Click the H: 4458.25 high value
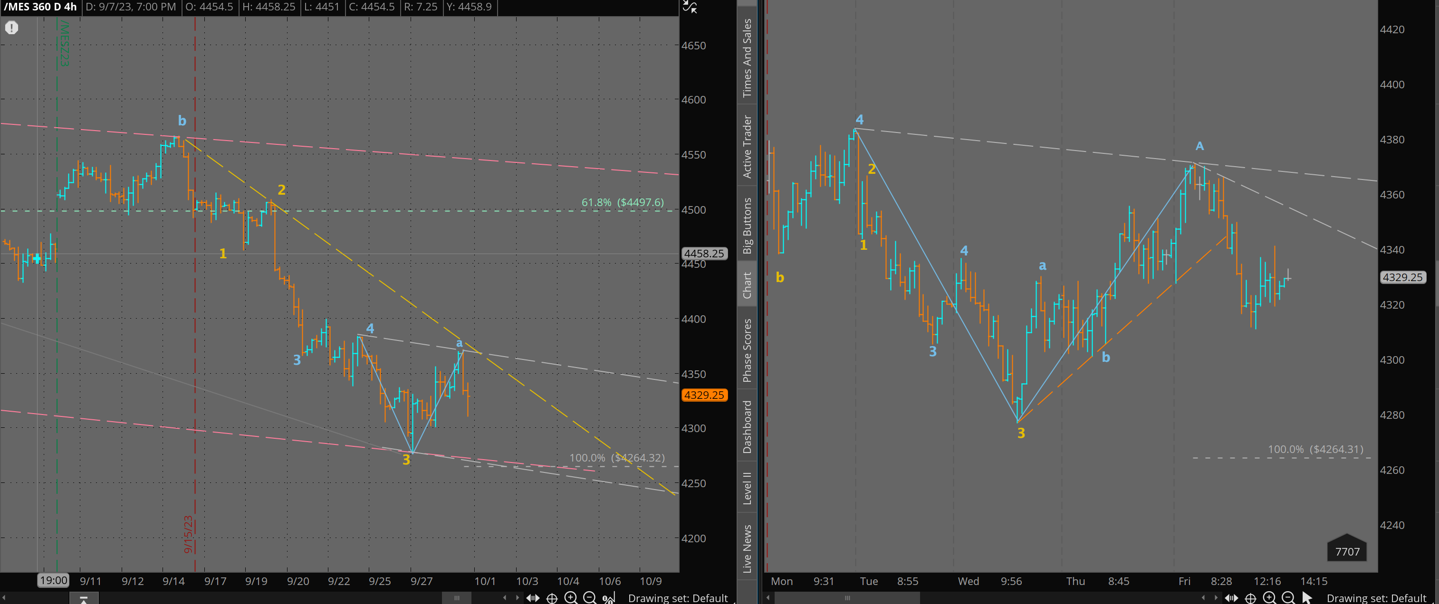Image resolution: width=1439 pixels, height=604 pixels. coord(269,7)
